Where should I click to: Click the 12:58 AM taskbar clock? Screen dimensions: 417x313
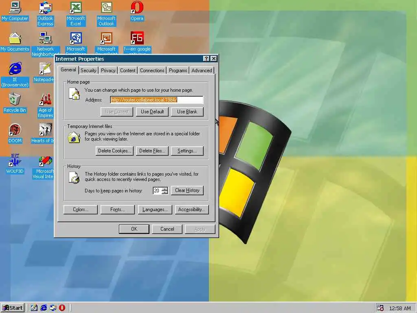click(x=400, y=308)
